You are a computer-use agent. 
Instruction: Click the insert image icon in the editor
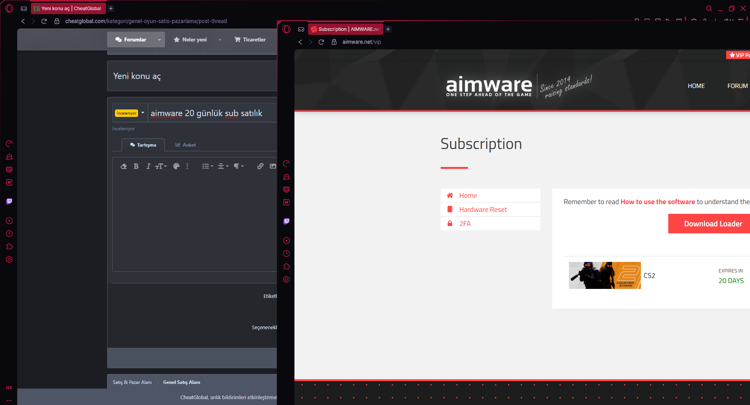[273, 166]
